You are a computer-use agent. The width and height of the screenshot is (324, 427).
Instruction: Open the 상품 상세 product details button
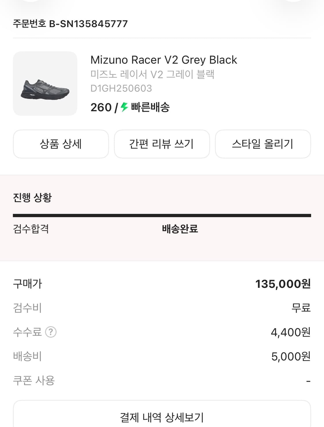(61, 144)
